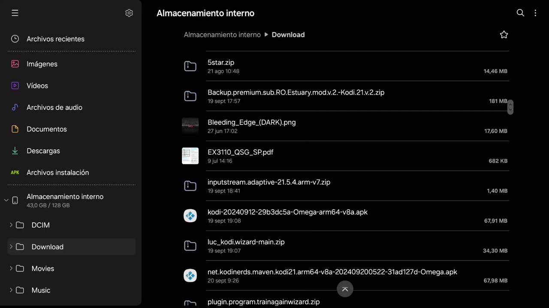Open Bleeding_Edge_(DARK).png thumbnail
549x308 pixels.
(x=190, y=126)
